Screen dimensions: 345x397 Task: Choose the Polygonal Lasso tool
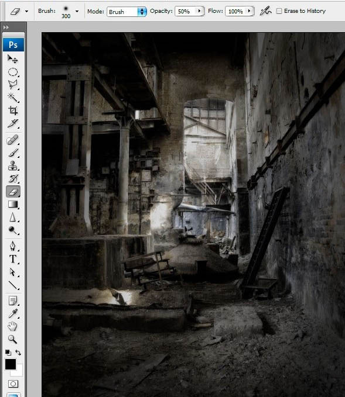[13, 85]
